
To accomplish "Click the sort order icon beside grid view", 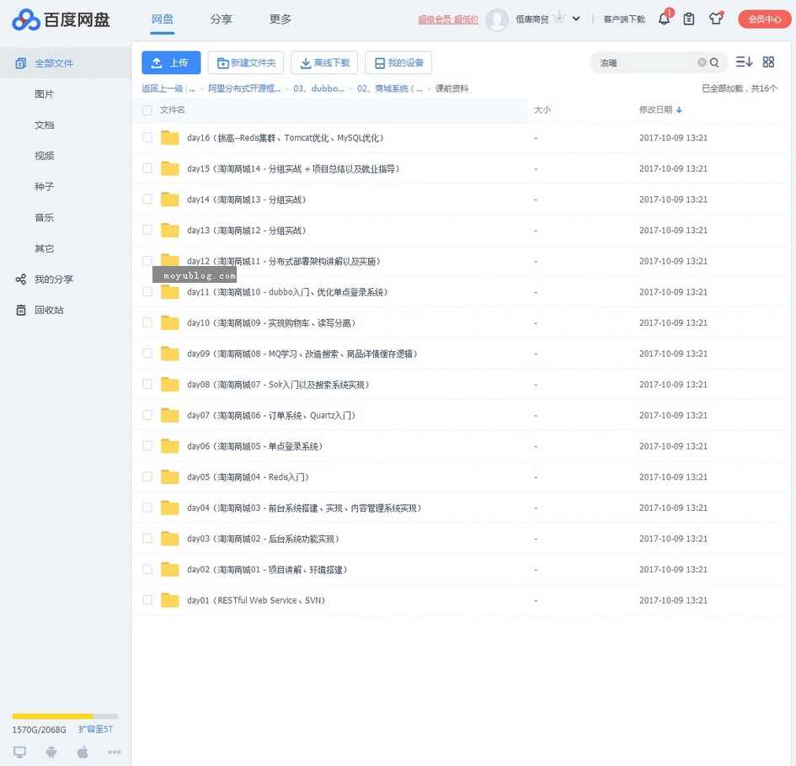I will 744,61.
